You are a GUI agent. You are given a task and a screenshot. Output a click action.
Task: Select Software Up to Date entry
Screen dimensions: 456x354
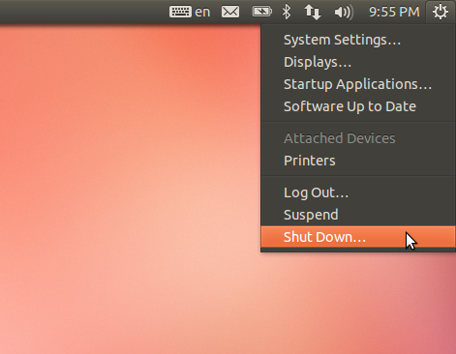358,106
